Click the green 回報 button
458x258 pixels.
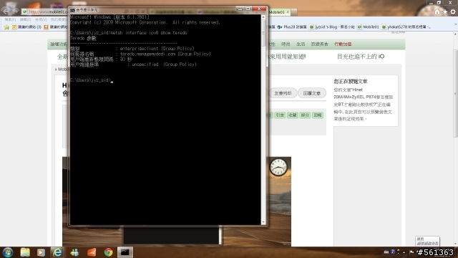pos(318,115)
